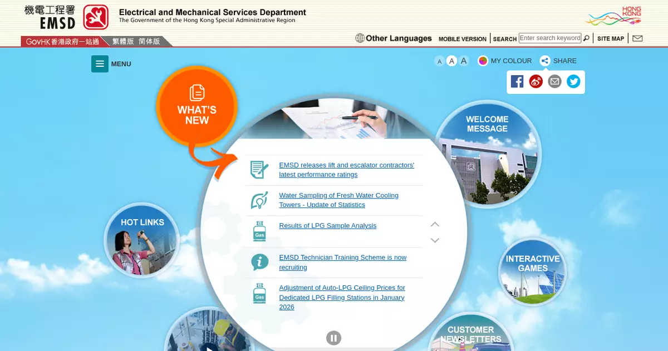Share page via Twitter icon
This screenshot has height=351, width=668.
[x=573, y=82]
